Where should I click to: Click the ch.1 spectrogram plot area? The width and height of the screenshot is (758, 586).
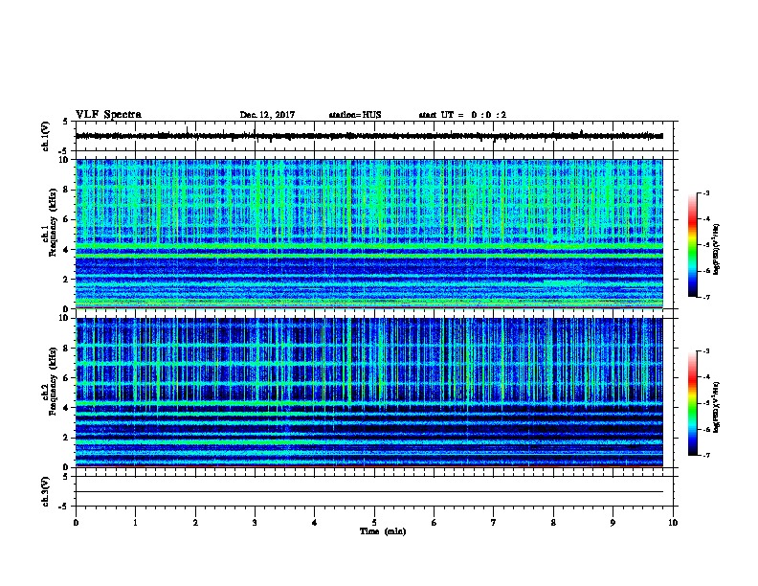click(x=369, y=234)
